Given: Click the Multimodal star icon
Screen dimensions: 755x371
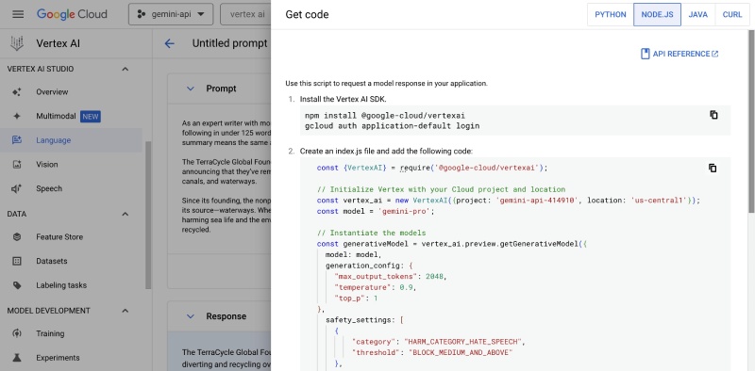Looking at the screenshot, I should point(17,117).
